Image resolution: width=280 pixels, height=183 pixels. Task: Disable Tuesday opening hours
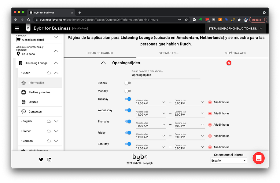click(x=128, y=99)
